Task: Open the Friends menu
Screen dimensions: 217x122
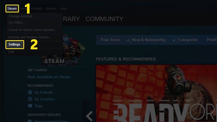Action: (x=37, y=9)
